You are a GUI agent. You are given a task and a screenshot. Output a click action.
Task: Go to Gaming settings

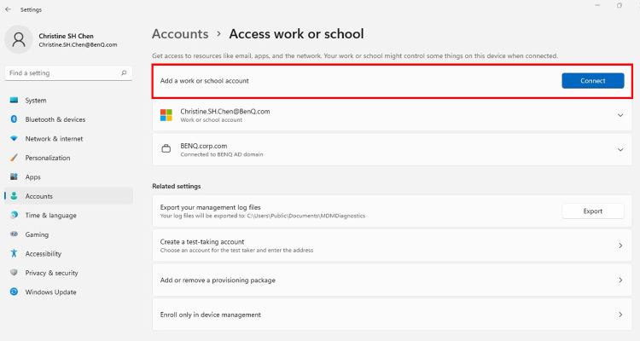68,234
